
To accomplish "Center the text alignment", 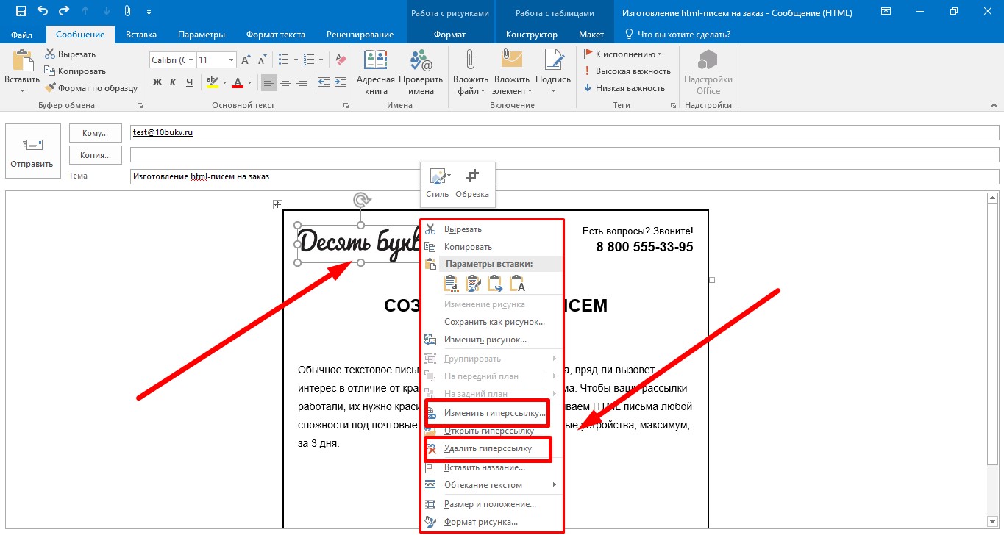I will coord(285,82).
